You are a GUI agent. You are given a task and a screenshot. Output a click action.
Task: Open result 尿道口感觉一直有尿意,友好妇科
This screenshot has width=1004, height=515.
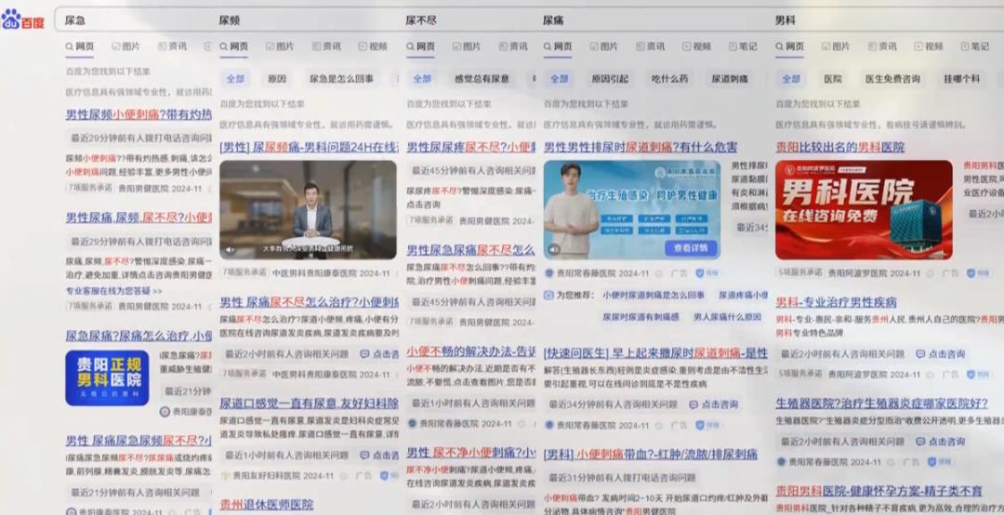tap(309, 403)
